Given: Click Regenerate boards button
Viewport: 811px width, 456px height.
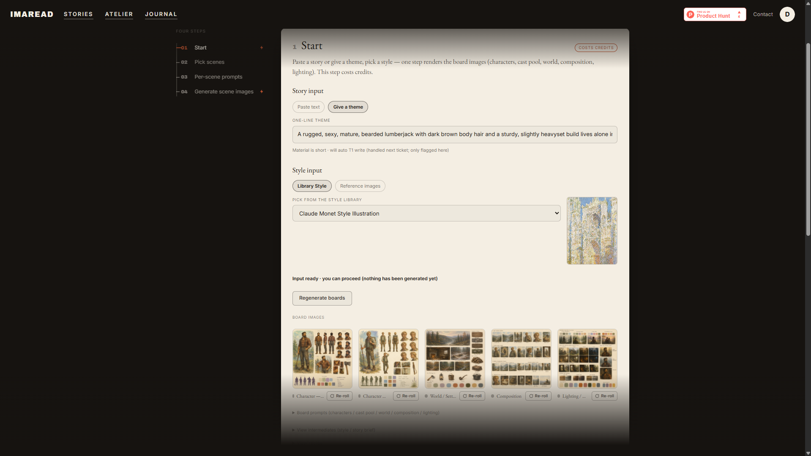Looking at the screenshot, I should [322, 298].
